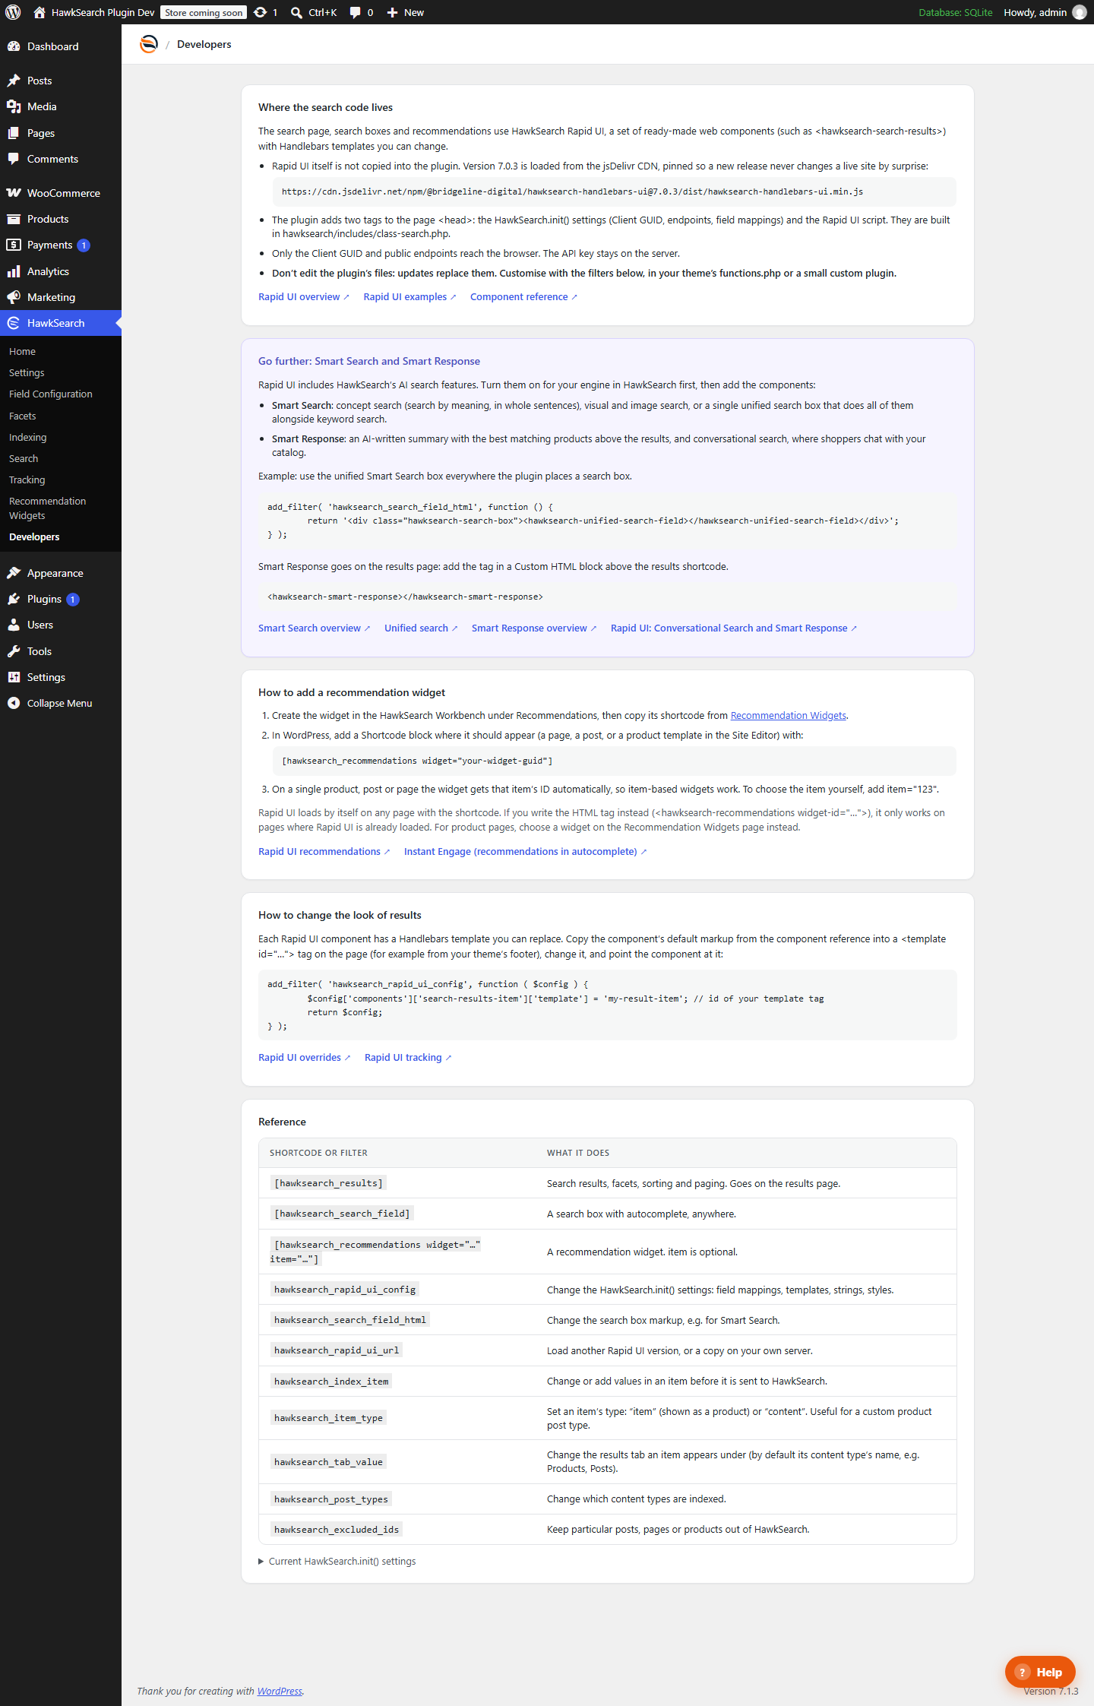Open the Ctrl+K search icon
1094x1706 pixels.
[x=296, y=12]
